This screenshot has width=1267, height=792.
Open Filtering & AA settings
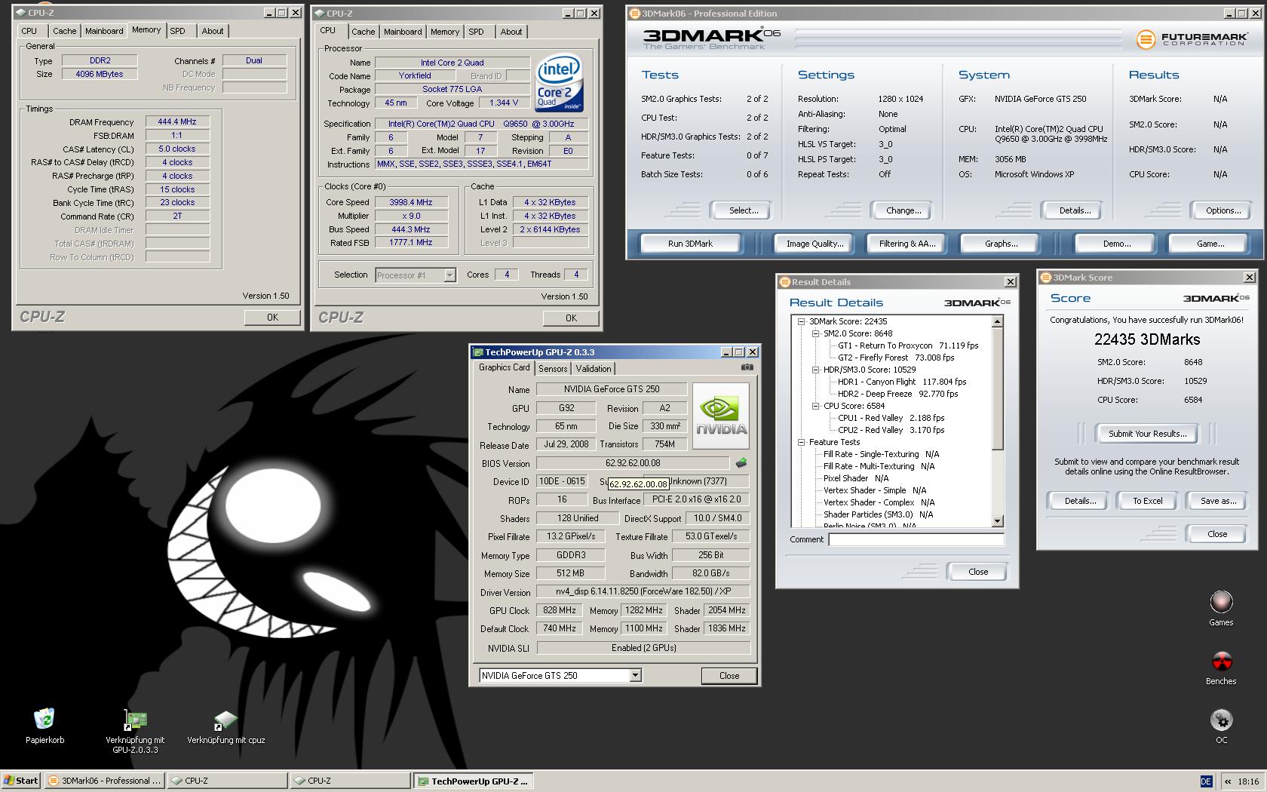coord(907,244)
